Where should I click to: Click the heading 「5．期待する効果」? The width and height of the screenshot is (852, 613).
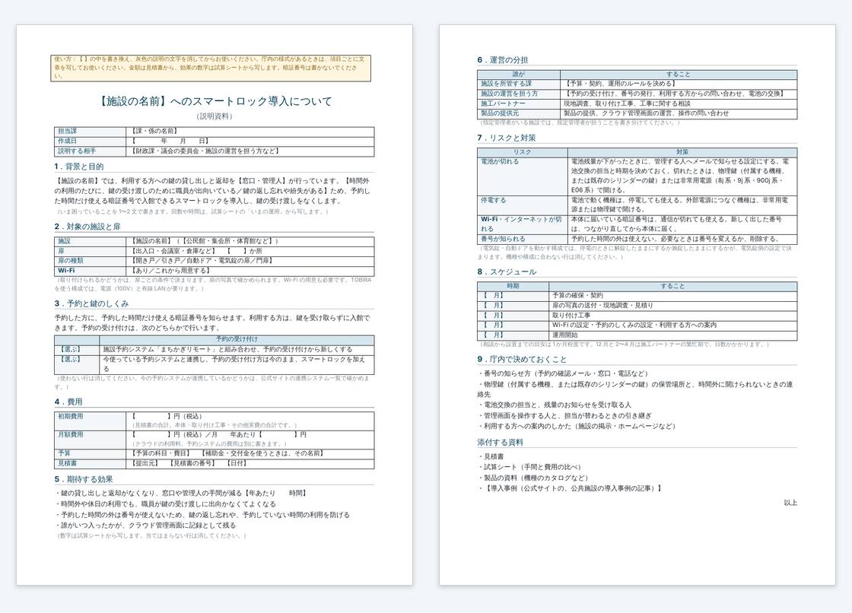84,479
